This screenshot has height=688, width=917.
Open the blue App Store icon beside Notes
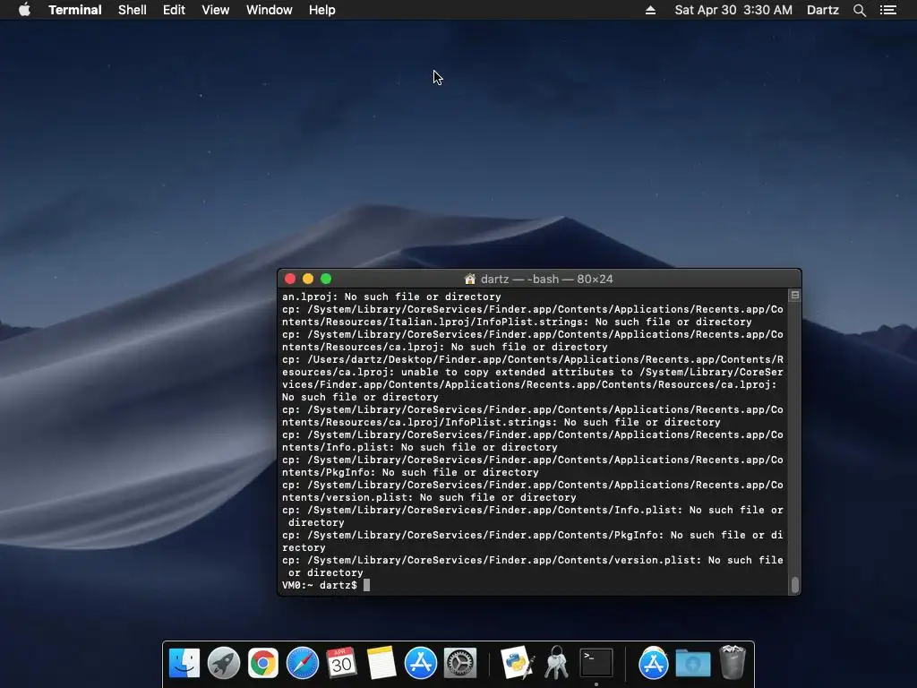pyautogui.click(x=421, y=663)
